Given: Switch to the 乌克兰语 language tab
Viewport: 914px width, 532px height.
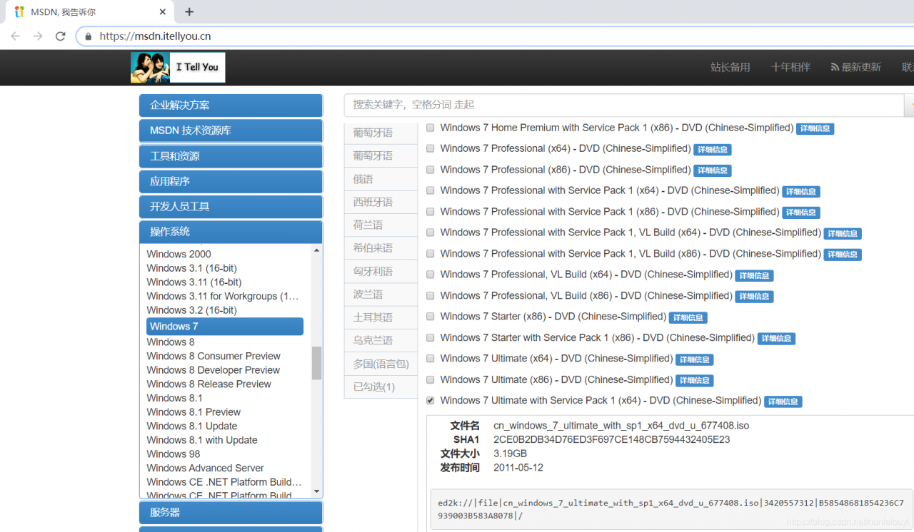Looking at the screenshot, I should coord(381,341).
